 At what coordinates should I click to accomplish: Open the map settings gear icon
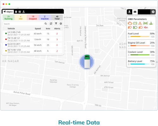153,12
